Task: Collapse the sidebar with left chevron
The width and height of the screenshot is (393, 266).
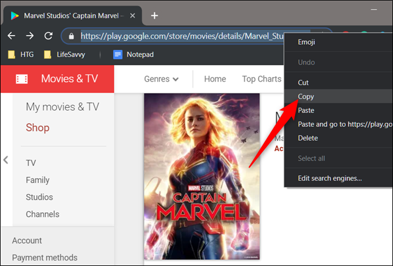Action: pyautogui.click(x=6, y=160)
